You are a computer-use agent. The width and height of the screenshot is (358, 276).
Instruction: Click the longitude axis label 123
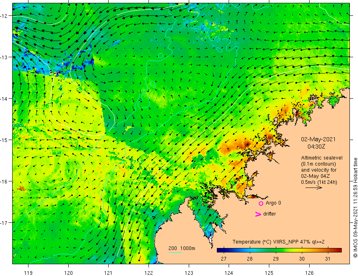coord(189,273)
